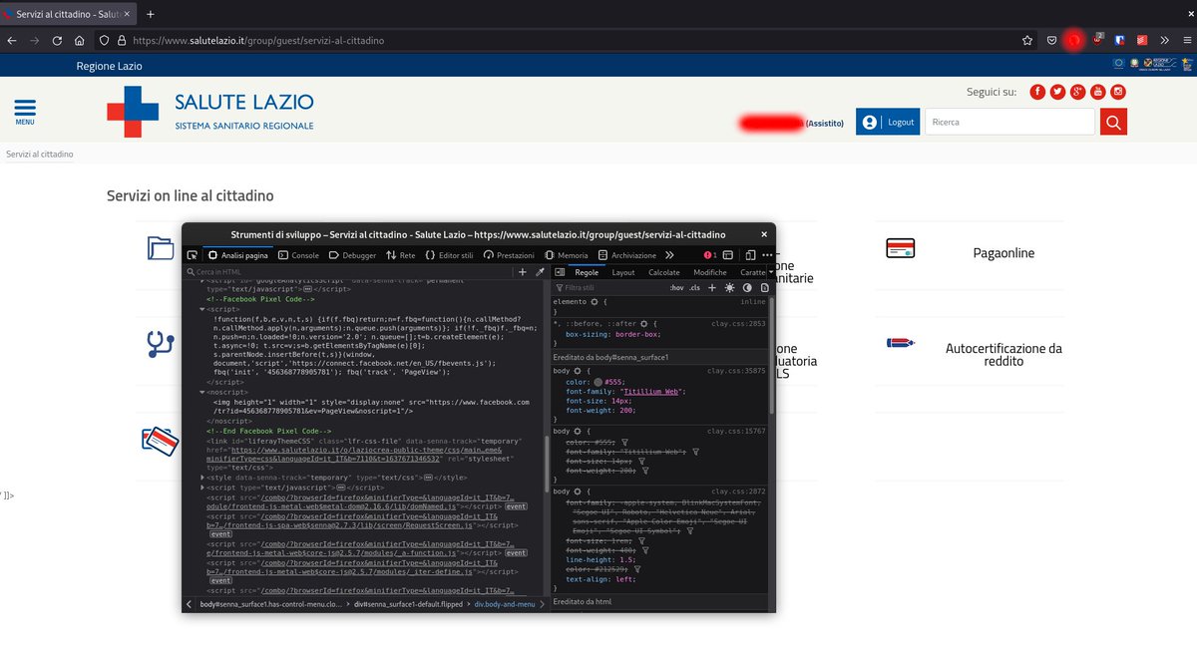The width and height of the screenshot is (1197, 652).
Task: Open Salute Lazio YouTube icon
Action: (x=1098, y=92)
